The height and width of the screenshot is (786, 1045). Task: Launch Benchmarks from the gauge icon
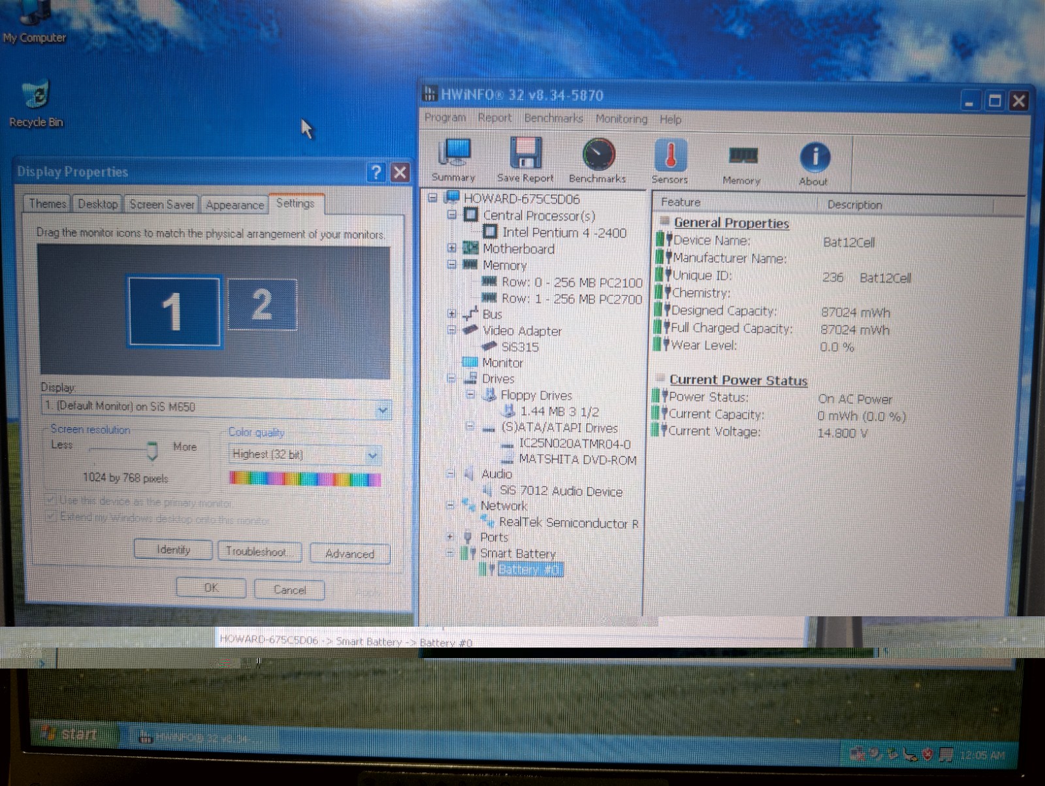pyautogui.click(x=598, y=160)
